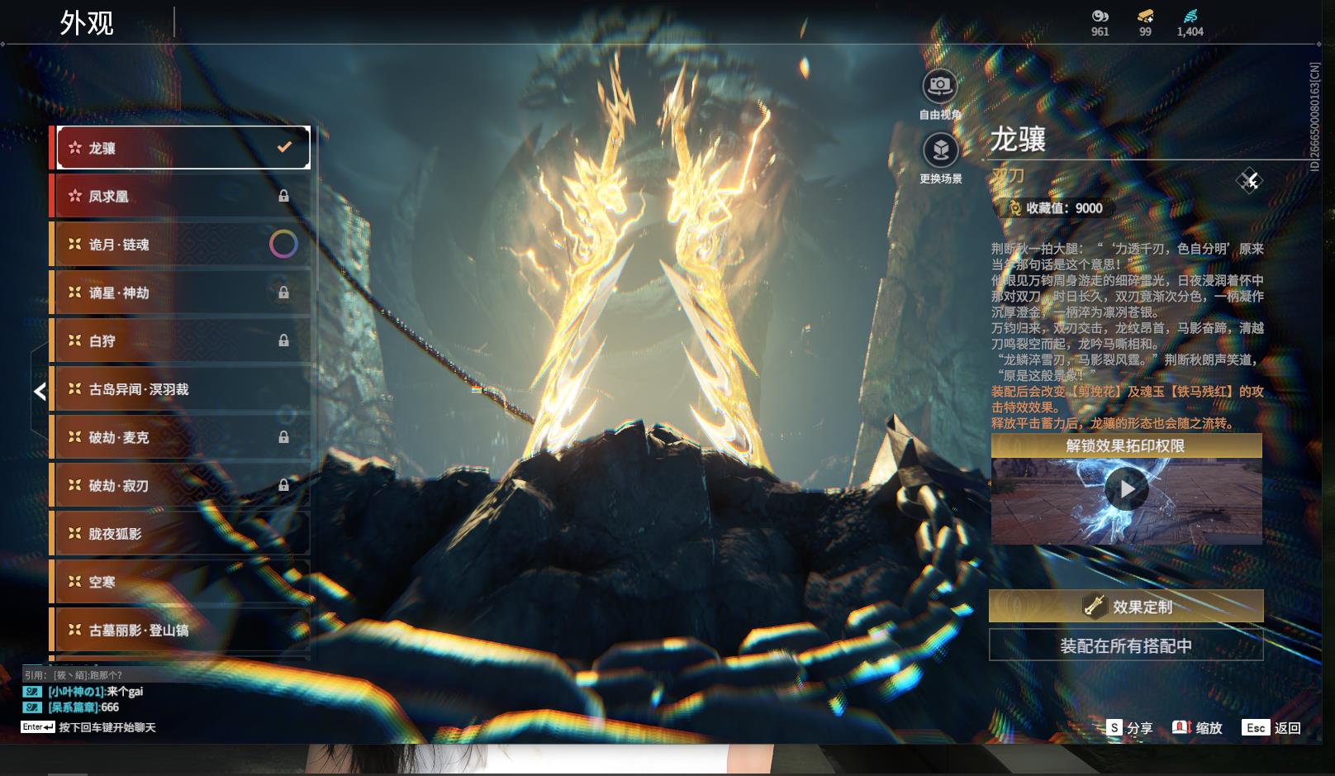Click 装配在所有搭配中 button
This screenshot has width=1335, height=776.
pos(1126,645)
